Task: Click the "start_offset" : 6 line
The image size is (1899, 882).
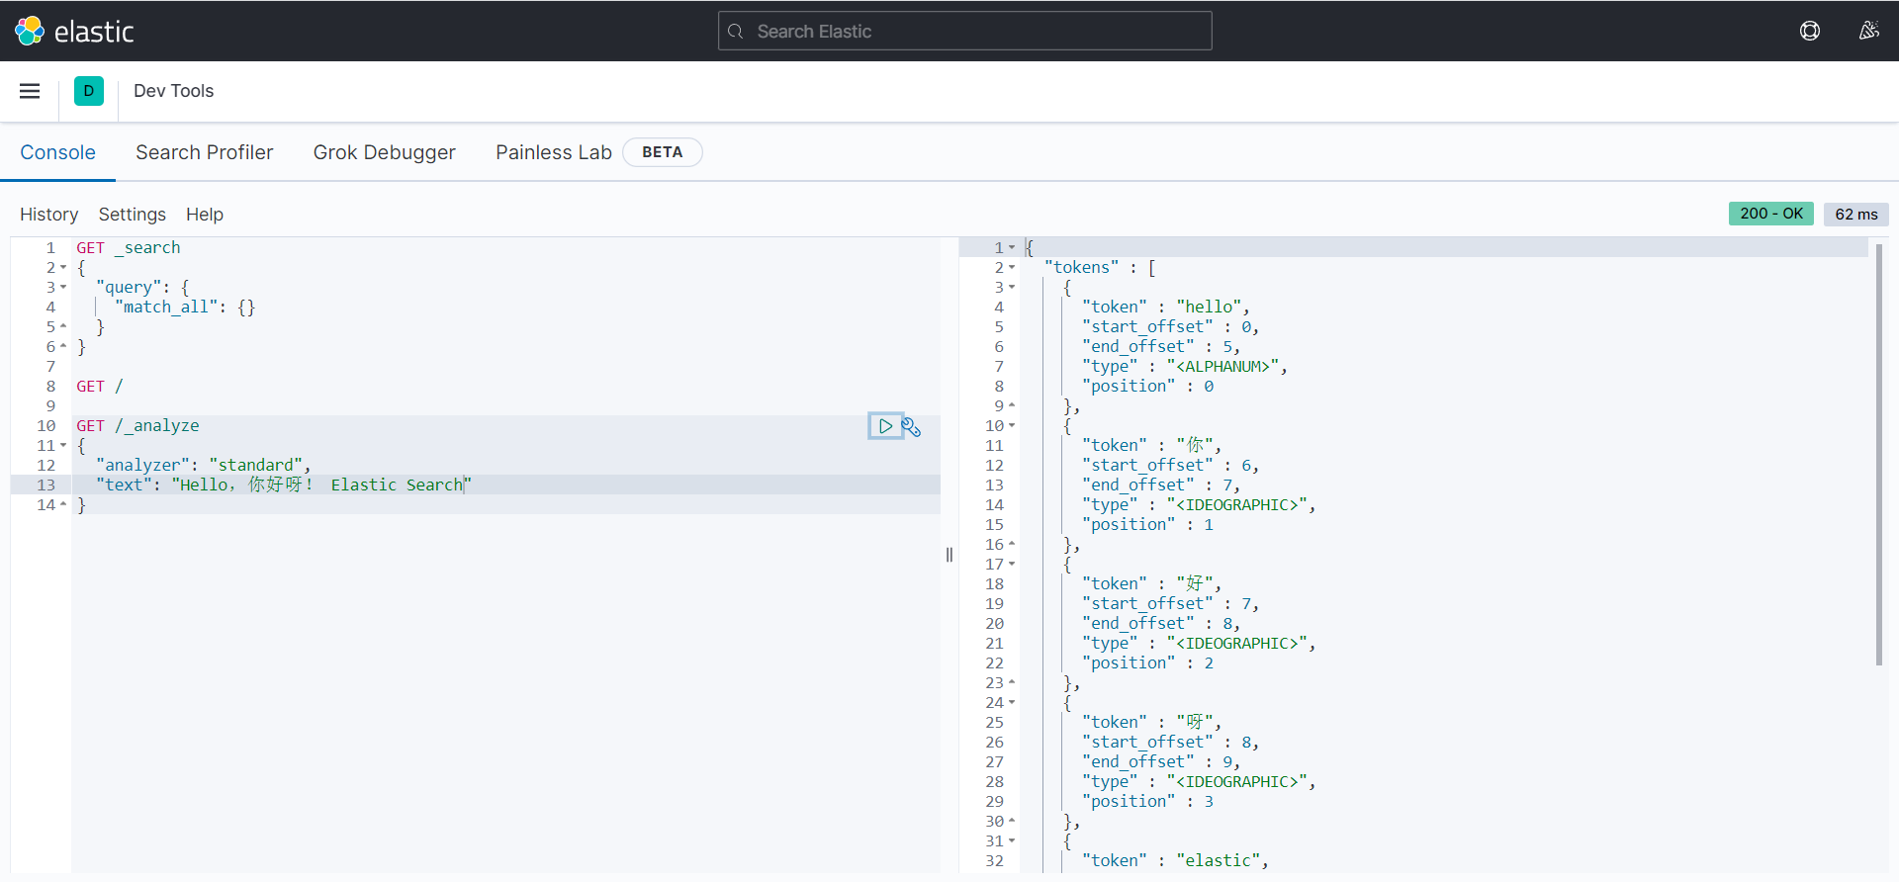Action: tap(1171, 466)
